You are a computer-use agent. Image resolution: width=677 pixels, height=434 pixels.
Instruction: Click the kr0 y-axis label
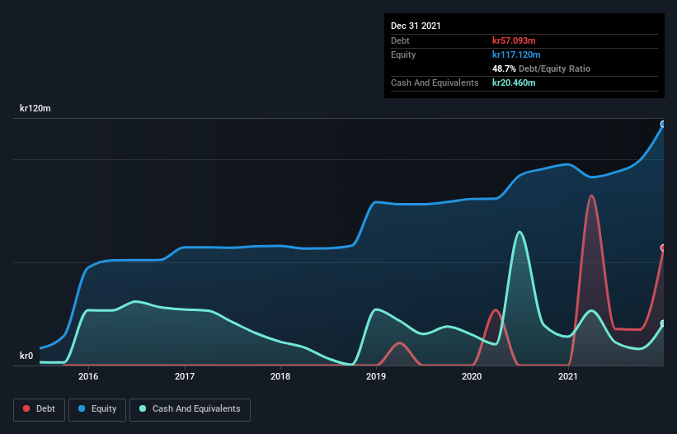26,356
